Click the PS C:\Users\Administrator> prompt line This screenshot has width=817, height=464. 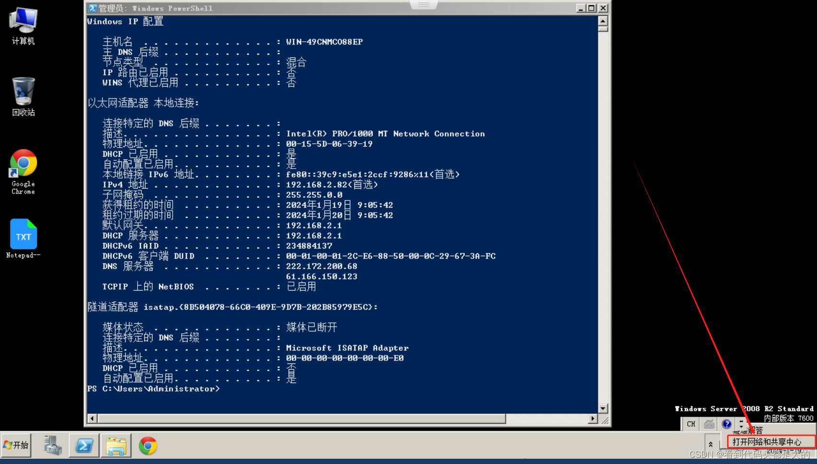click(153, 389)
